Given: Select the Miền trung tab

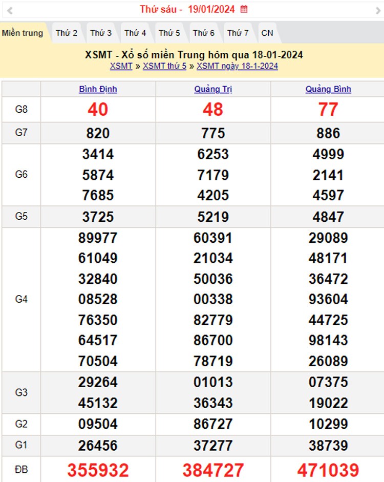Looking at the screenshot, I should tap(23, 33).
